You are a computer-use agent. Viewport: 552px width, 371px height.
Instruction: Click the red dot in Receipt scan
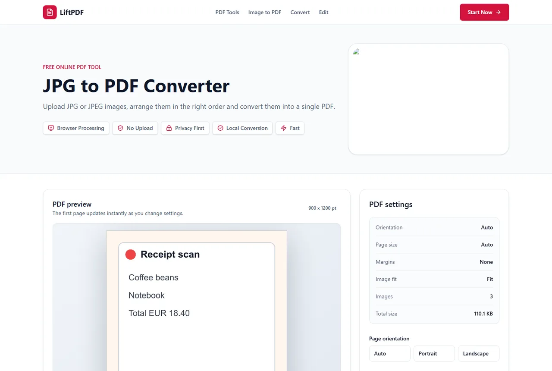(x=131, y=255)
